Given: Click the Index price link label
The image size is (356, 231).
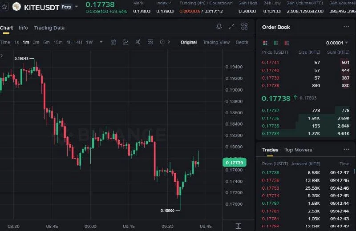Looking at the screenshot, I should (163, 3).
